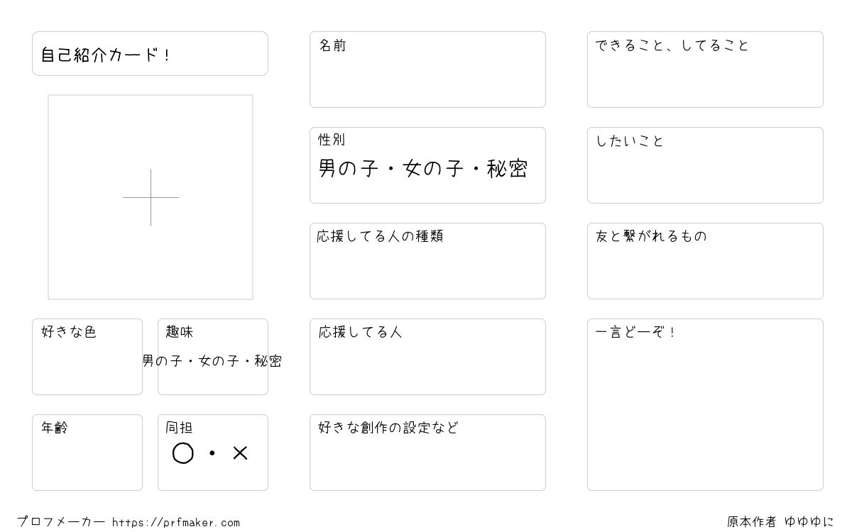This screenshot has width=852, height=532.
Task: Select the circle symbol under 同担
Action: [x=183, y=453]
